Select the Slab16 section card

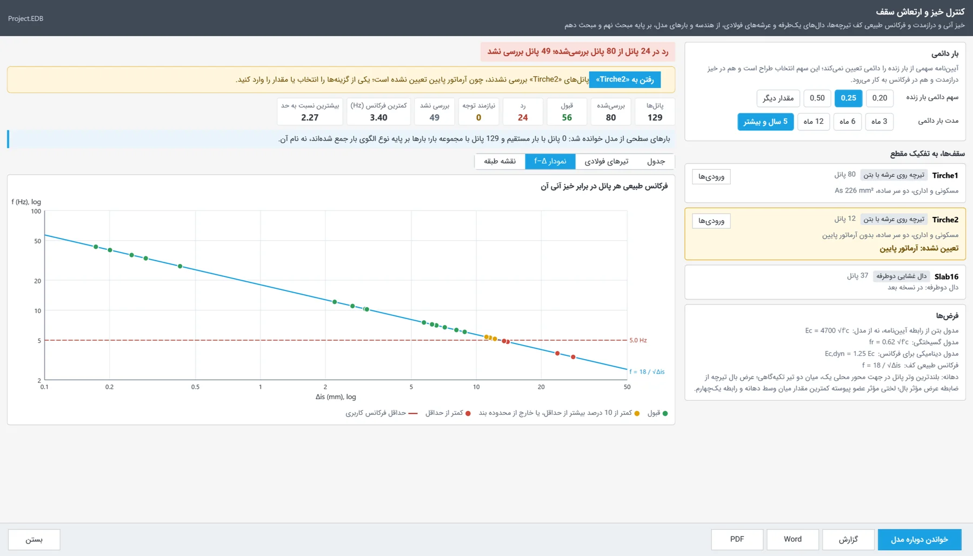click(x=825, y=282)
